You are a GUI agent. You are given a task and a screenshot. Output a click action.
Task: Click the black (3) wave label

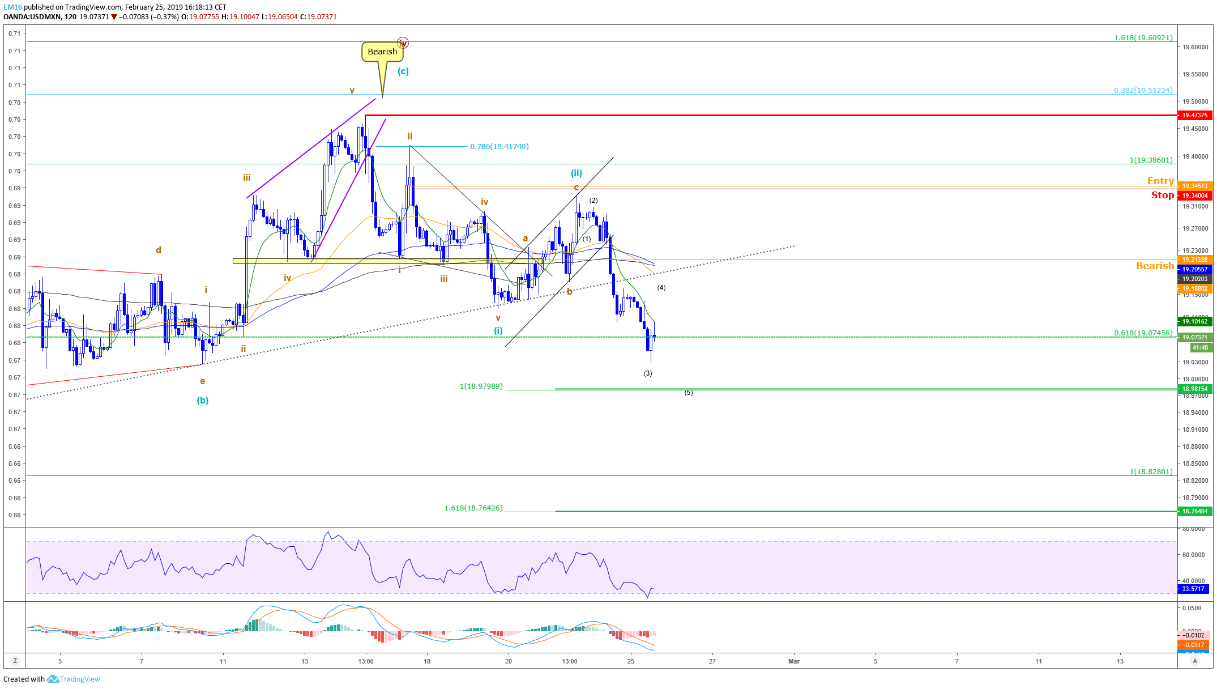(648, 373)
